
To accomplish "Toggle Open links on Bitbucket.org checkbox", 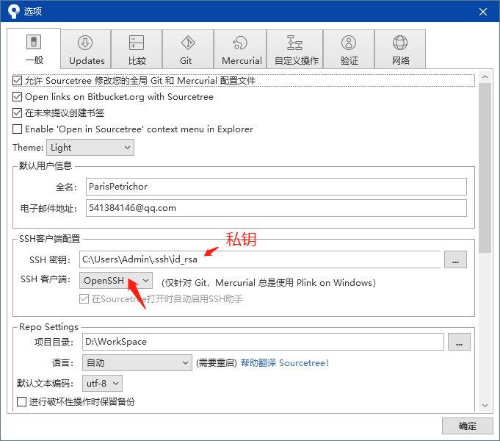I will [x=17, y=96].
